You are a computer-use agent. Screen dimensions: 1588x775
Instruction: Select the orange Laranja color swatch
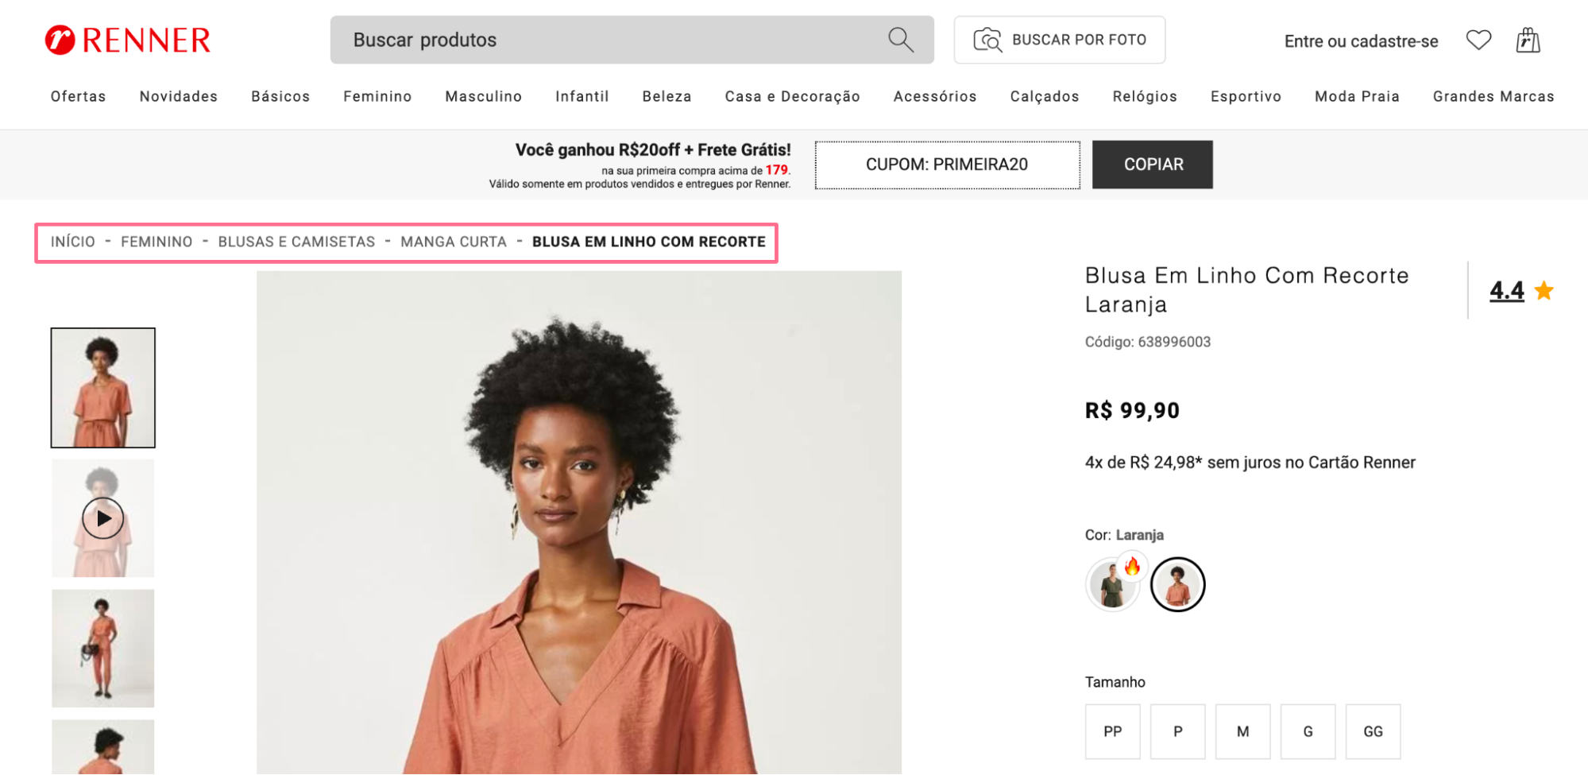coord(1177,584)
